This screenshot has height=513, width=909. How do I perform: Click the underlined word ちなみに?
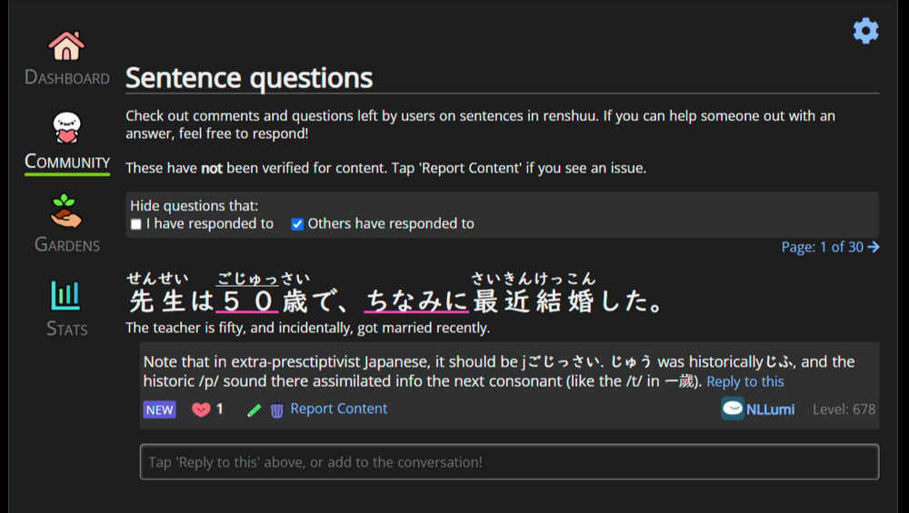click(x=416, y=301)
